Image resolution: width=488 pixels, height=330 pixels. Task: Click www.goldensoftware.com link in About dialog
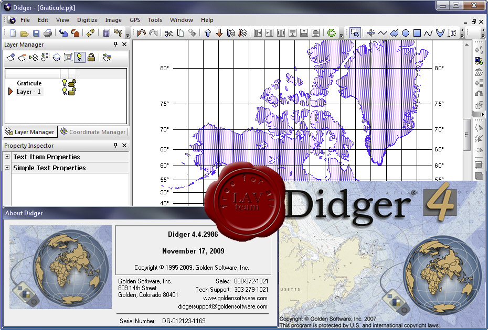pos(235,298)
